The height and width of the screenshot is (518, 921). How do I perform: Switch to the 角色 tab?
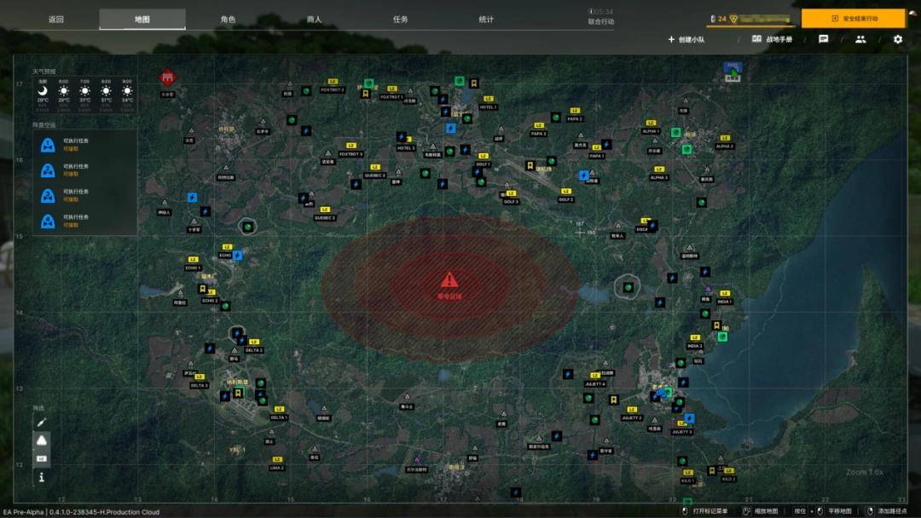[x=228, y=19]
